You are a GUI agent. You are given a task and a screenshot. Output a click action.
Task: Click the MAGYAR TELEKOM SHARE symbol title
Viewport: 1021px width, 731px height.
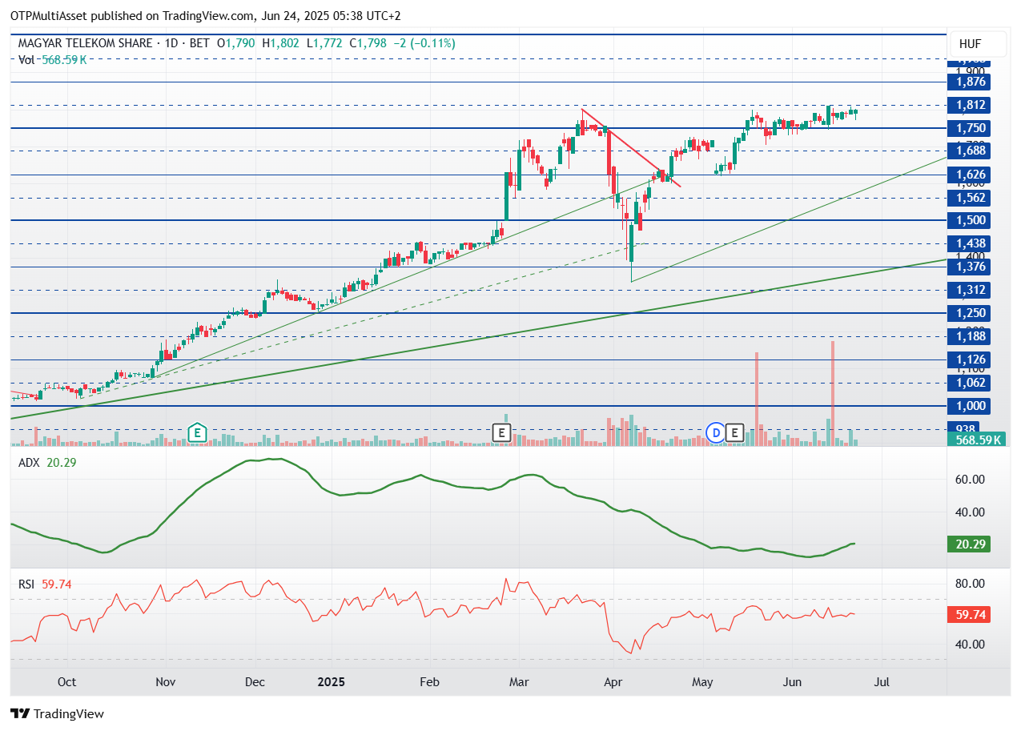[x=85, y=43]
